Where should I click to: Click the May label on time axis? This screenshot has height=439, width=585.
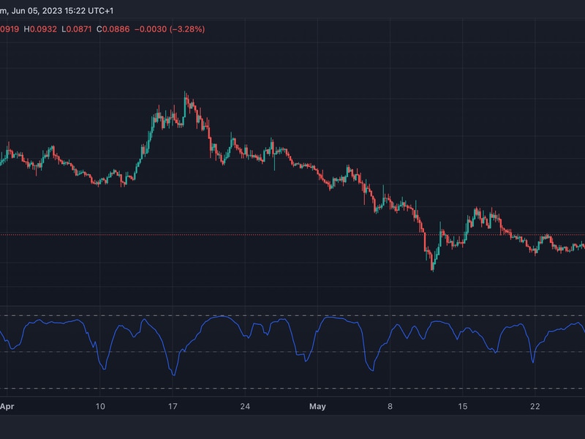[317, 407]
